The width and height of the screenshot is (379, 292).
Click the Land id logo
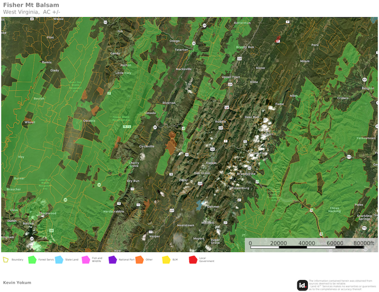pos(302,285)
